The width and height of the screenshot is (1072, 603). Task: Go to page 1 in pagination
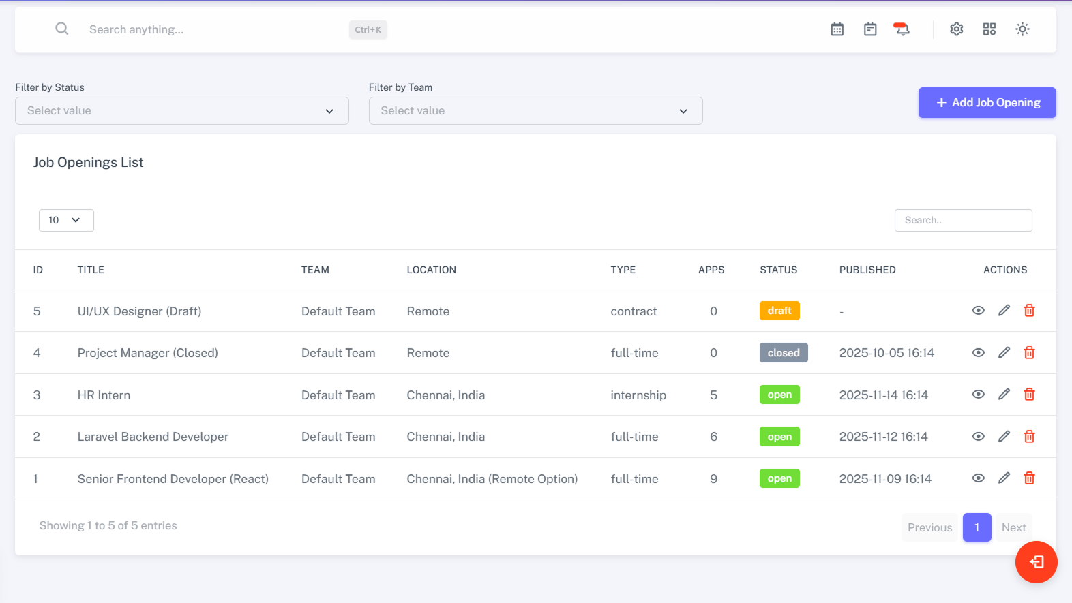point(977,527)
